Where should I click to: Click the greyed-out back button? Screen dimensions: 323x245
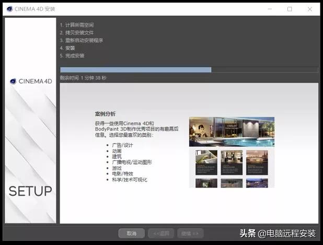pyautogui.click(x=161, y=234)
